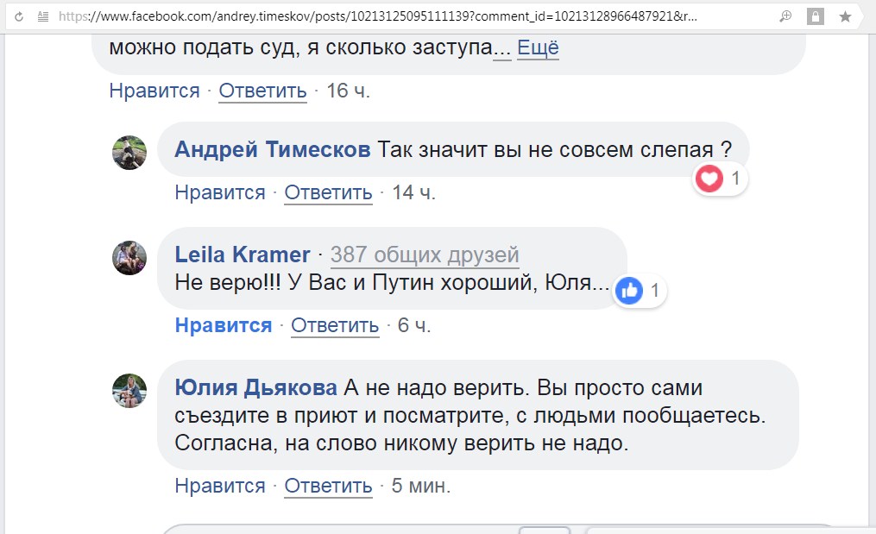
Task: Open Leila Kramer's avatar thumbnail
Action: [x=129, y=258]
